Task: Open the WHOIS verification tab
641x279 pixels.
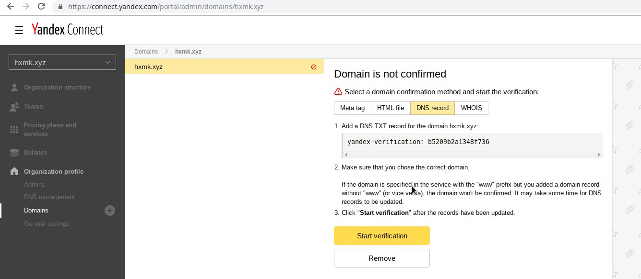Action: pyautogui.click(x=471, y=108)
